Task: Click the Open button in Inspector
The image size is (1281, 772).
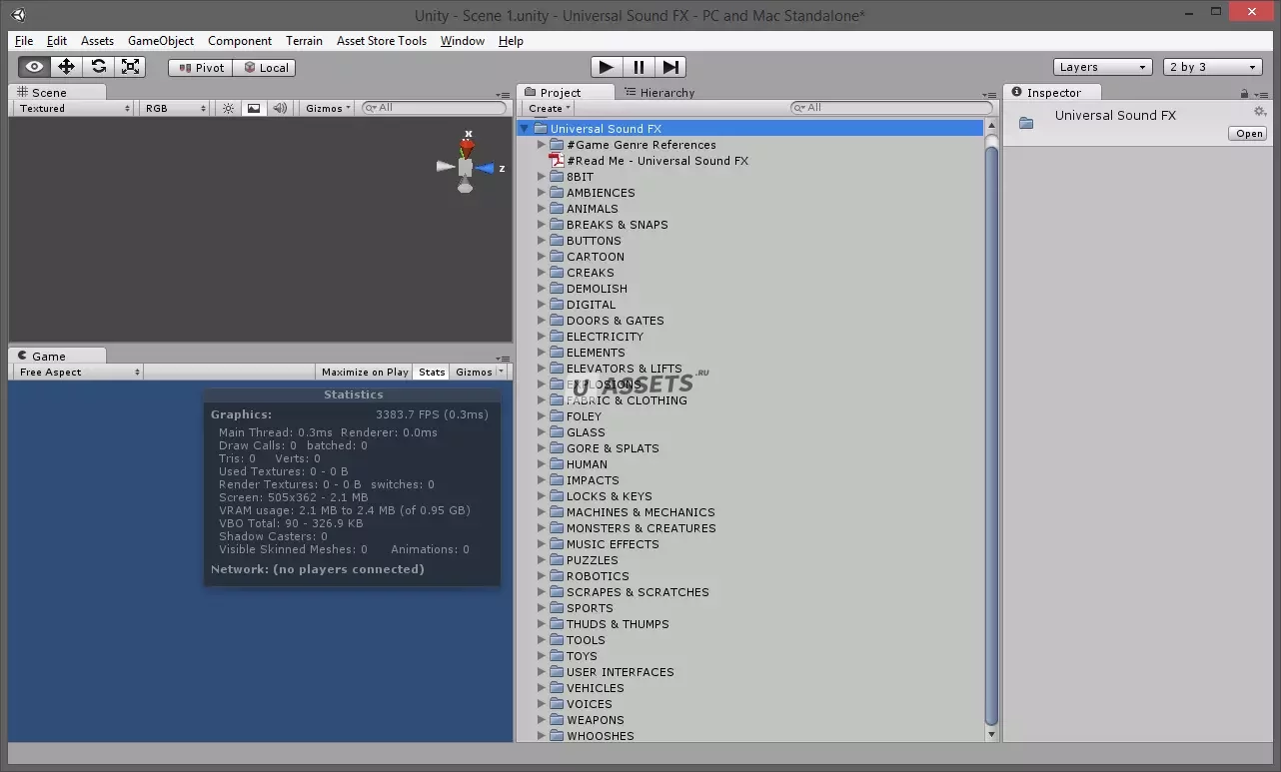Action: tap(1248, 134)
